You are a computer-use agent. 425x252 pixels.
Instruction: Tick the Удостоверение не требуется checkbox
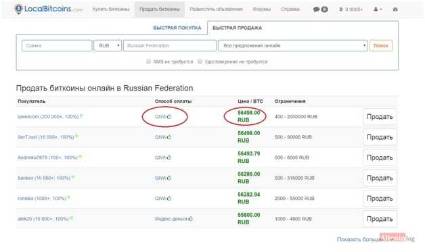[x=200, y=61]
